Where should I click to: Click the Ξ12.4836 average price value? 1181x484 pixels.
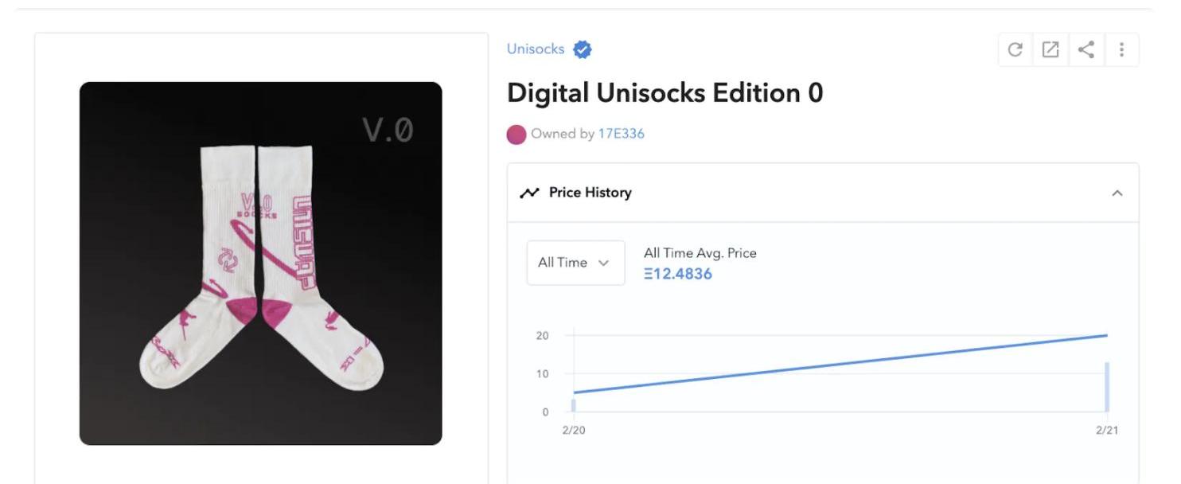677,274
